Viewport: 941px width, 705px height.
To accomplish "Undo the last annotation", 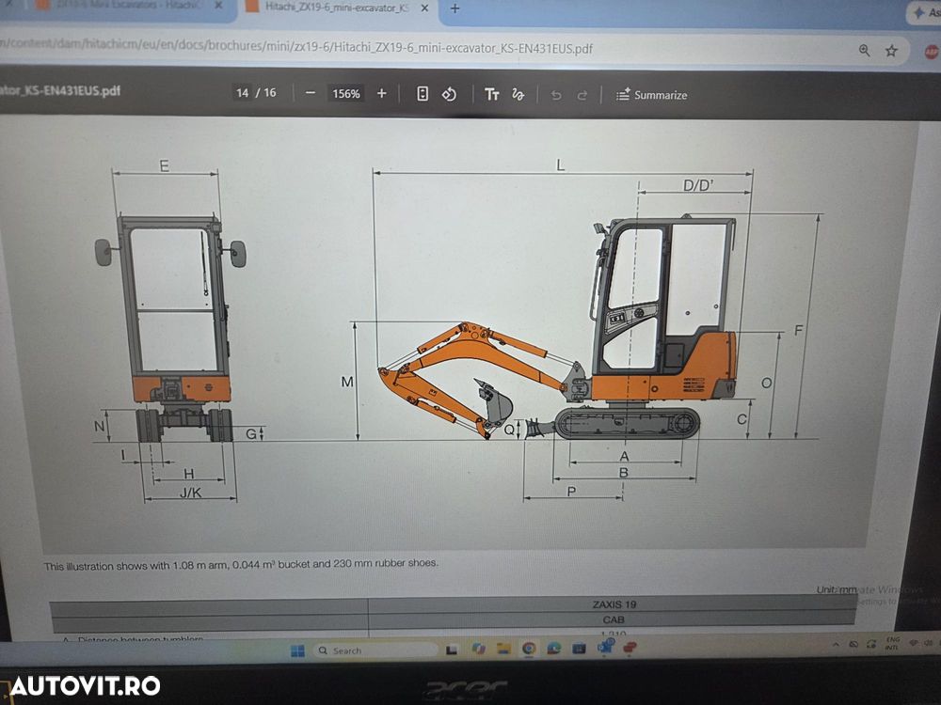I will (556, 95).
